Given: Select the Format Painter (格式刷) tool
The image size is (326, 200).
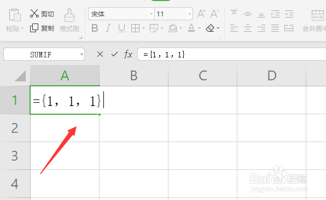Looking at the screenshot, I should (x=69, y=21).
